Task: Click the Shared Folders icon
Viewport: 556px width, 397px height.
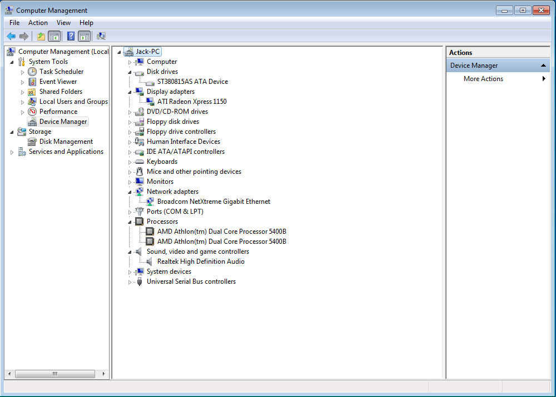Action: click(x=32, y=92)
